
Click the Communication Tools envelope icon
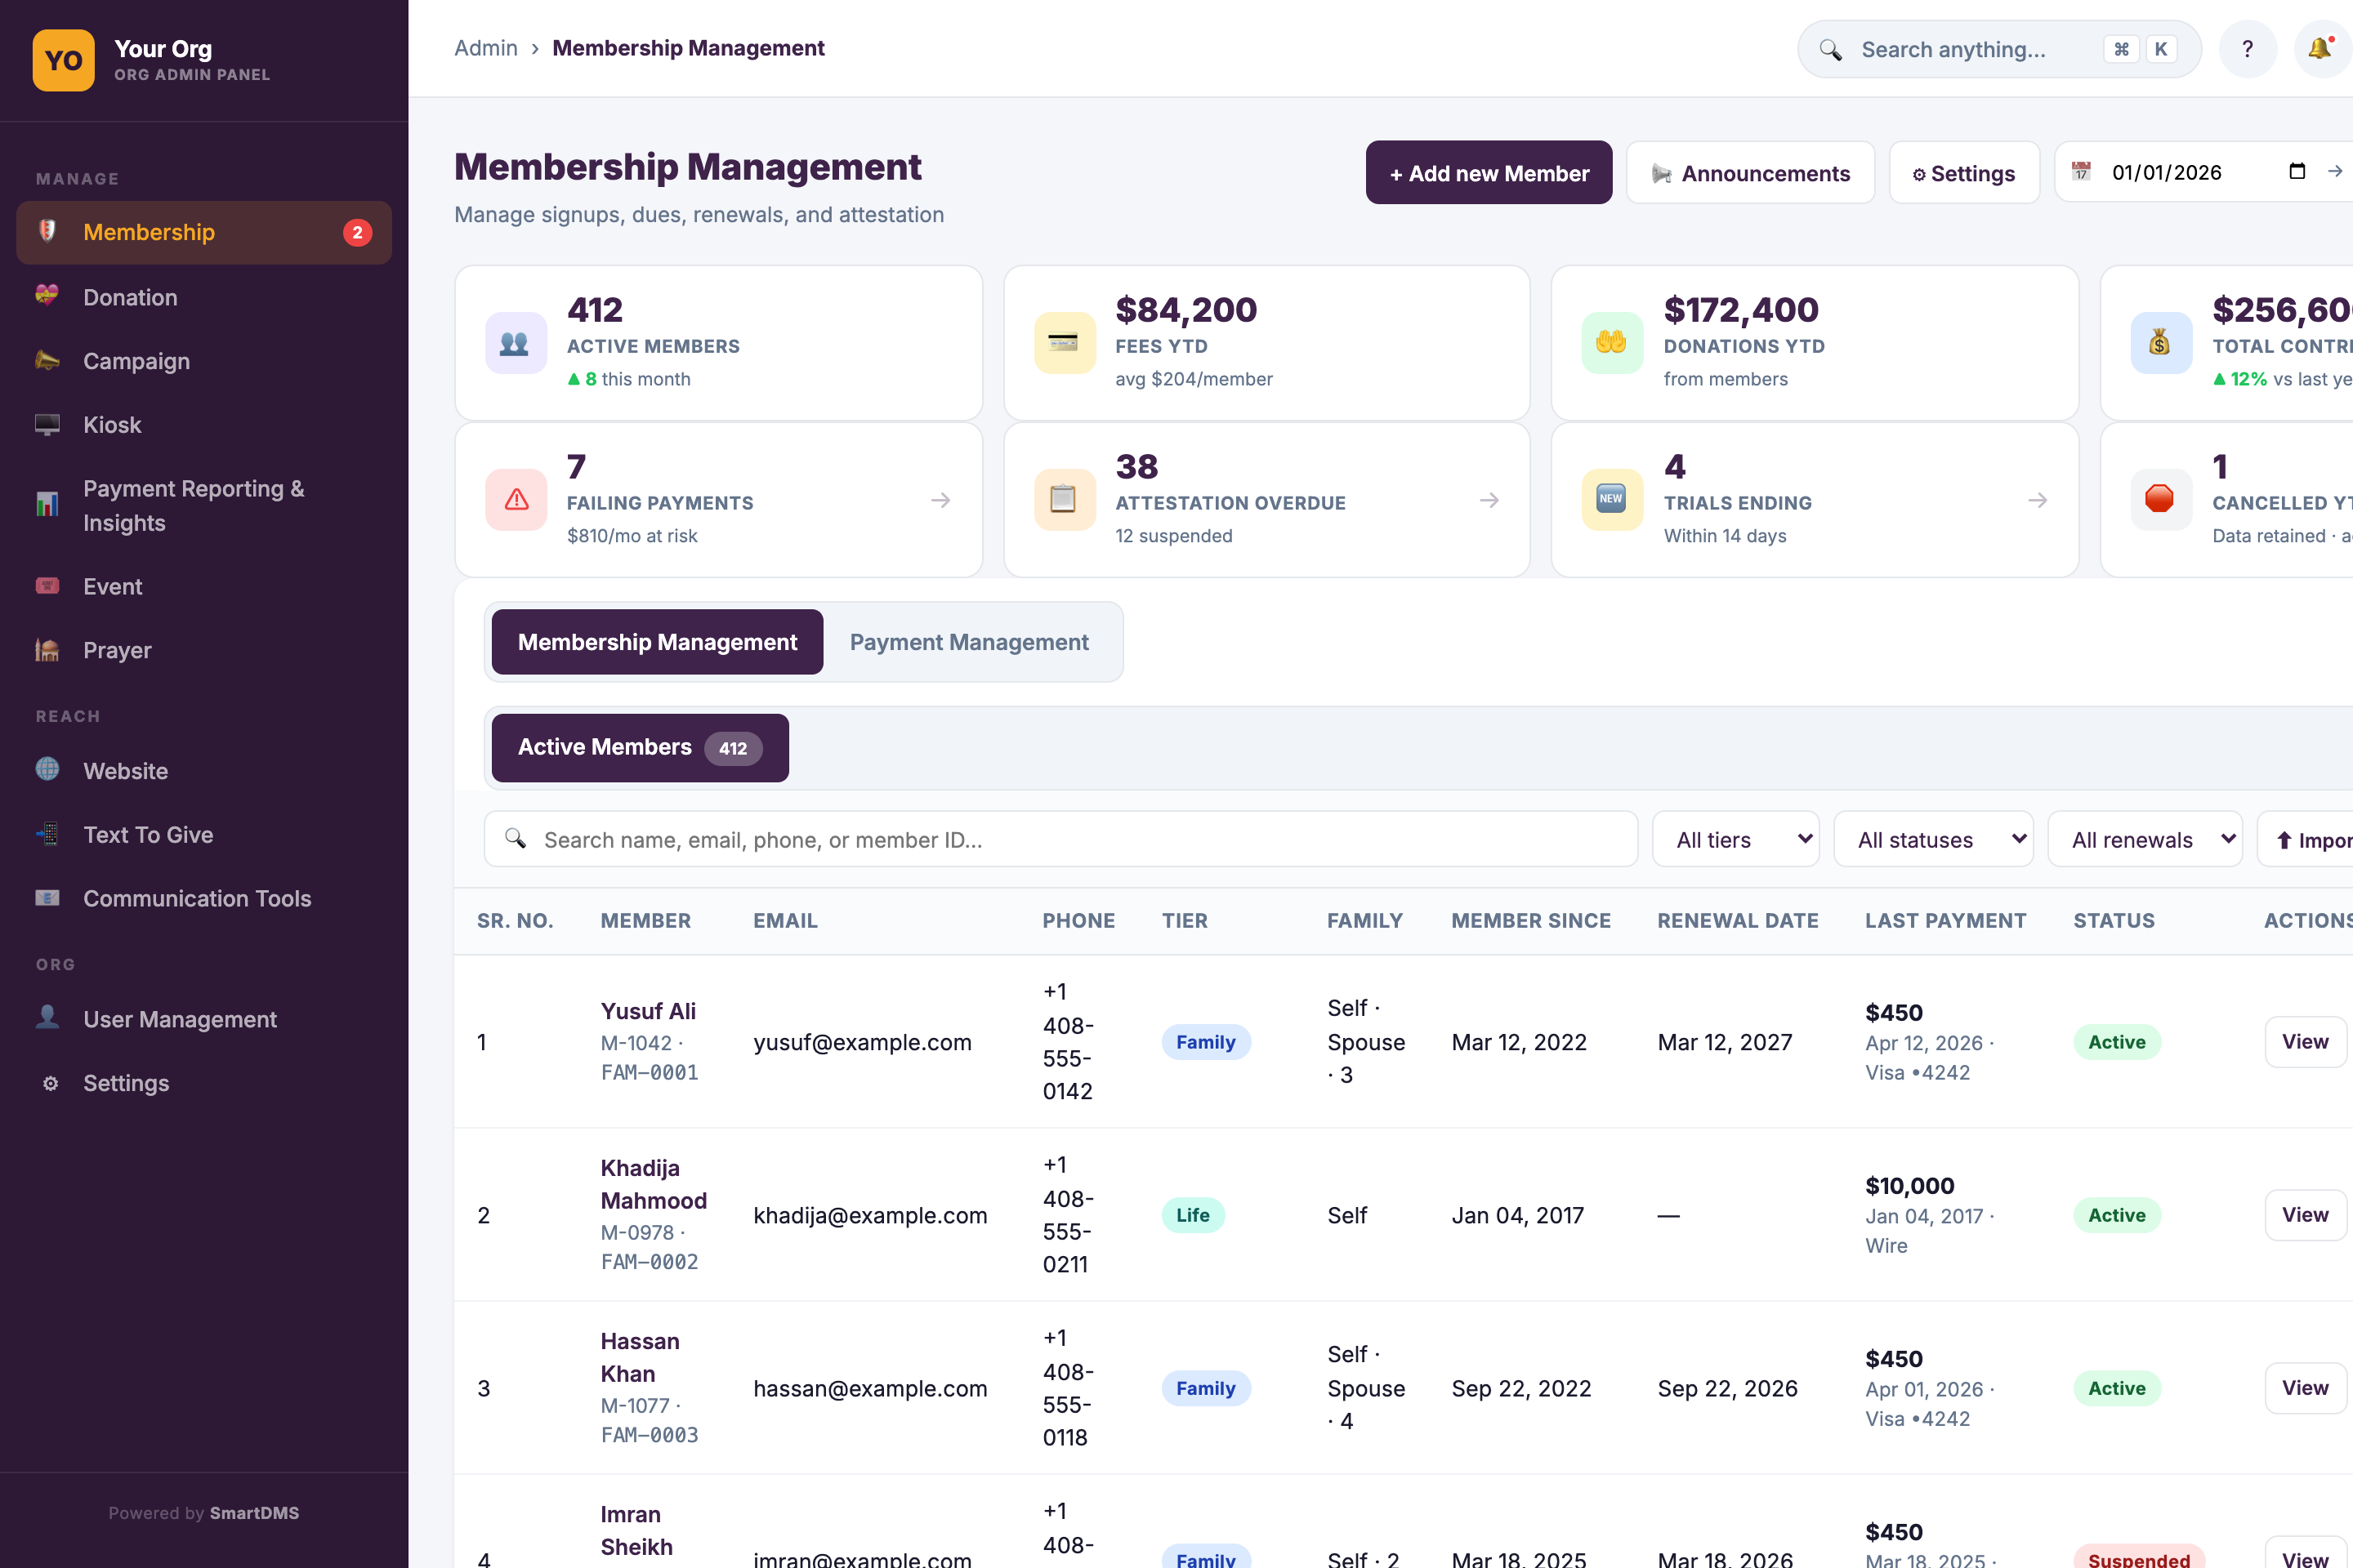(x=47, y=898)
